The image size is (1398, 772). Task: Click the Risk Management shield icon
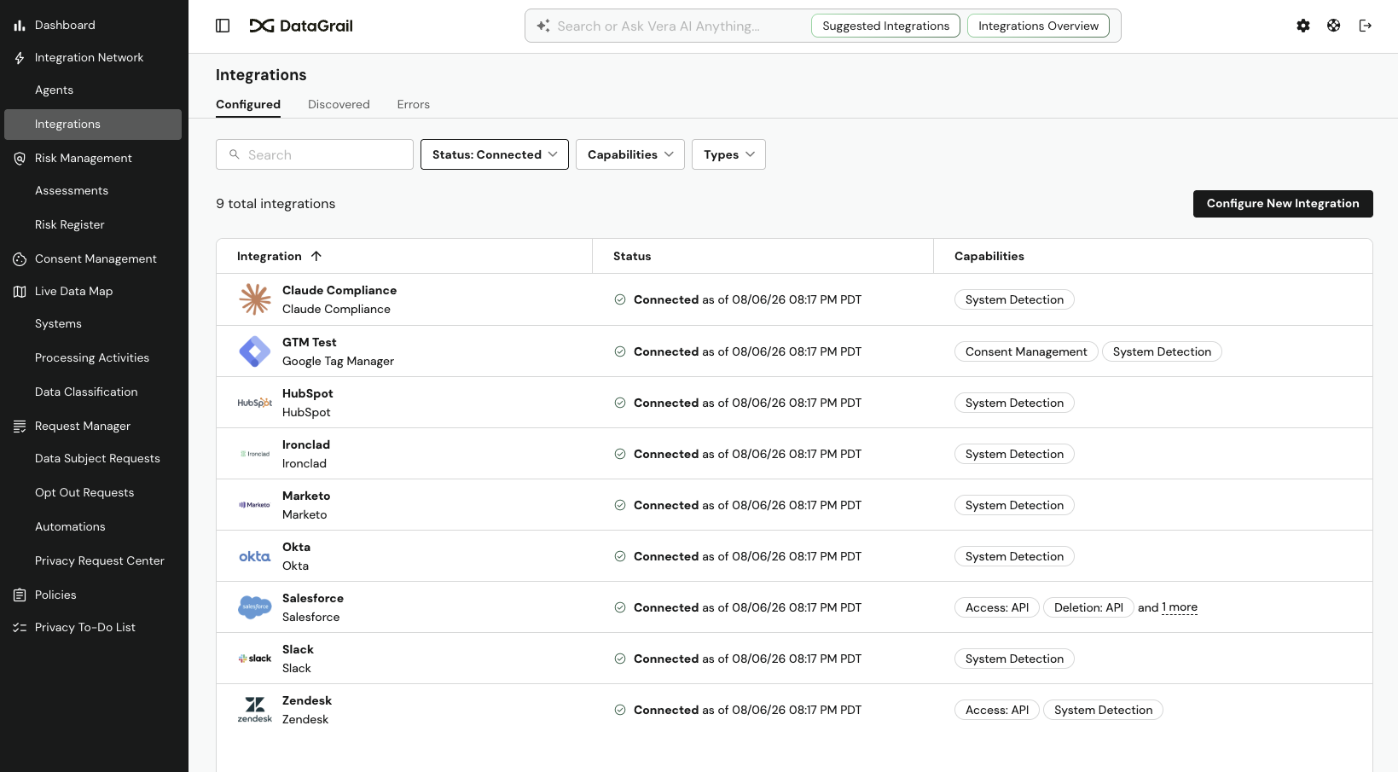tap(20, 159)
